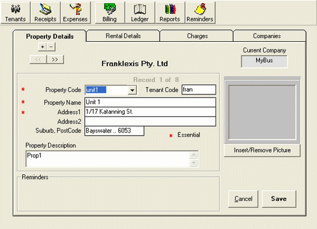The image size is (317, 229).
Task: Delete record with the minus button
Action: (51, 47)
